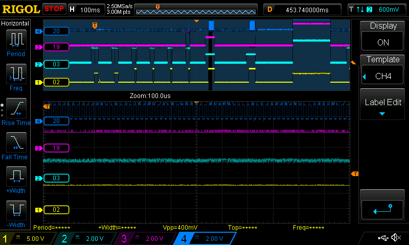
Task: Select the Freq measurement icon
Action: click(x=16, y=74)
